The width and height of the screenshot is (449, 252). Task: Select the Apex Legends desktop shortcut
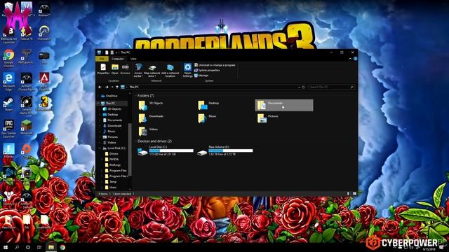(x=44, y=82)
